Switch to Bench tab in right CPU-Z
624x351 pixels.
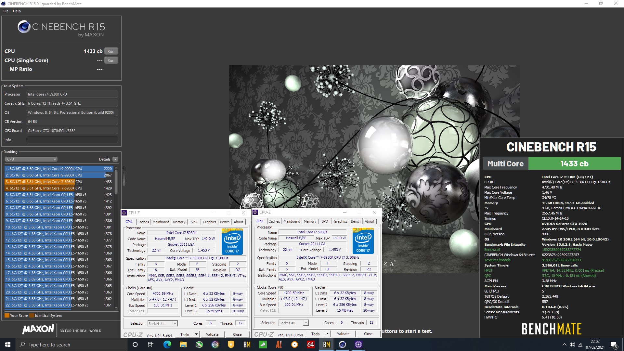356,221
